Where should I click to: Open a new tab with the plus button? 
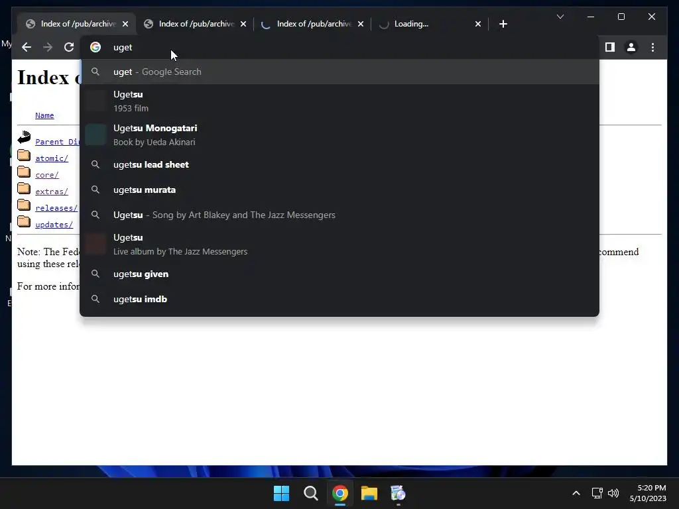503,24
